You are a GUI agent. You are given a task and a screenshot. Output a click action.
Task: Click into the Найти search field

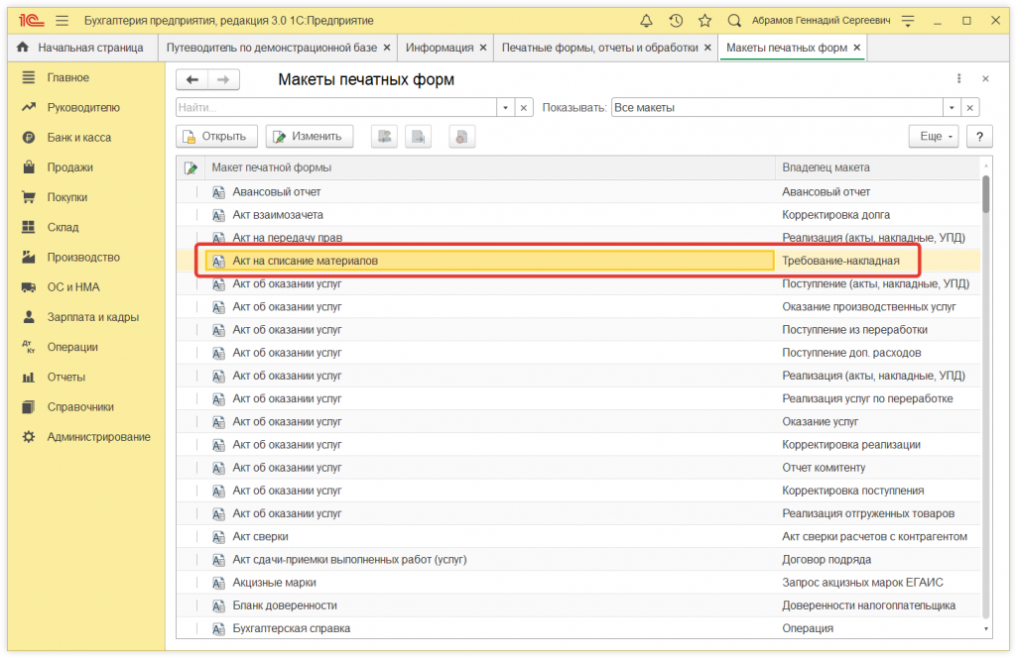(x=335, y=108)
